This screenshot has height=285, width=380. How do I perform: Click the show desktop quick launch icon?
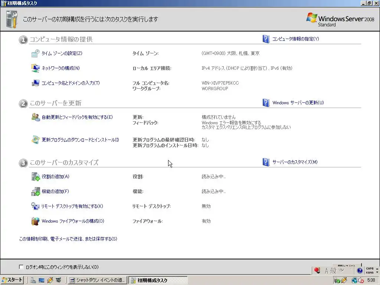pos(42,281)
